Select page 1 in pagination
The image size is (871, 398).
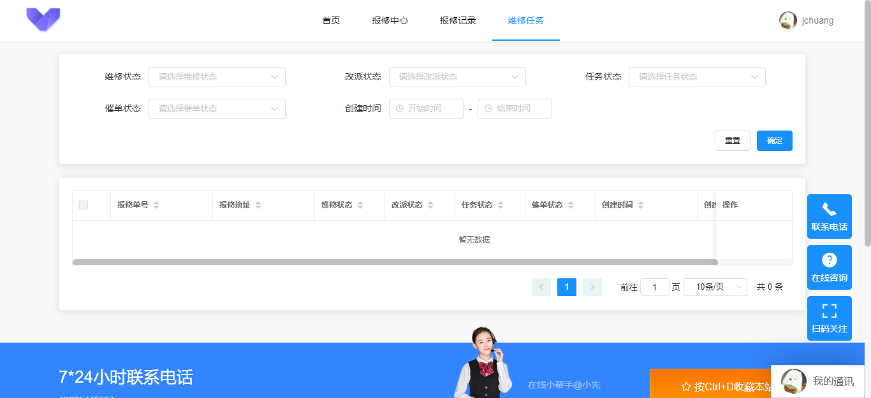567,287
